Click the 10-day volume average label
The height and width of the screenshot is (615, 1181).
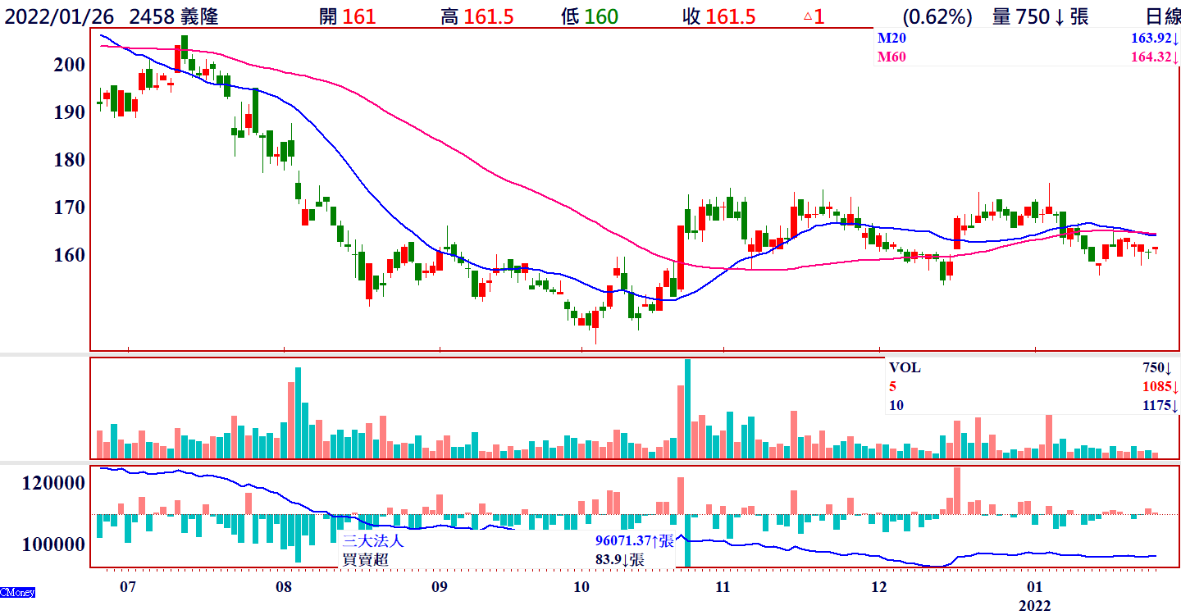point(896,405)
